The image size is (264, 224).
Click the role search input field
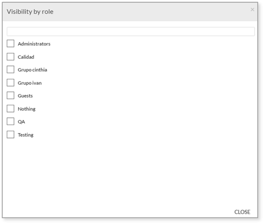click(x=131, y=31)
